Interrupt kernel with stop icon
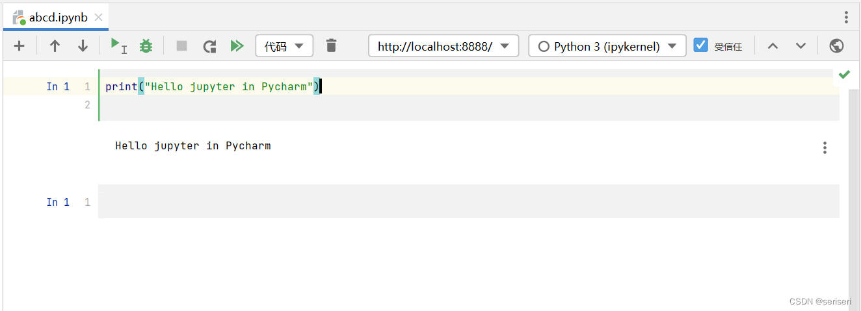The height and width of the screenshot is (311, 861). tap(181, 46)
